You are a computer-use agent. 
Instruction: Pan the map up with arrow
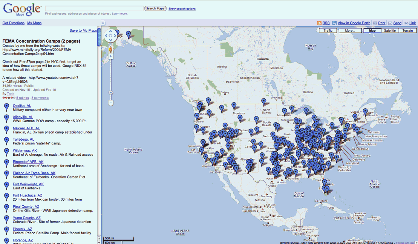pyautogui.click(x=111, y=31)
